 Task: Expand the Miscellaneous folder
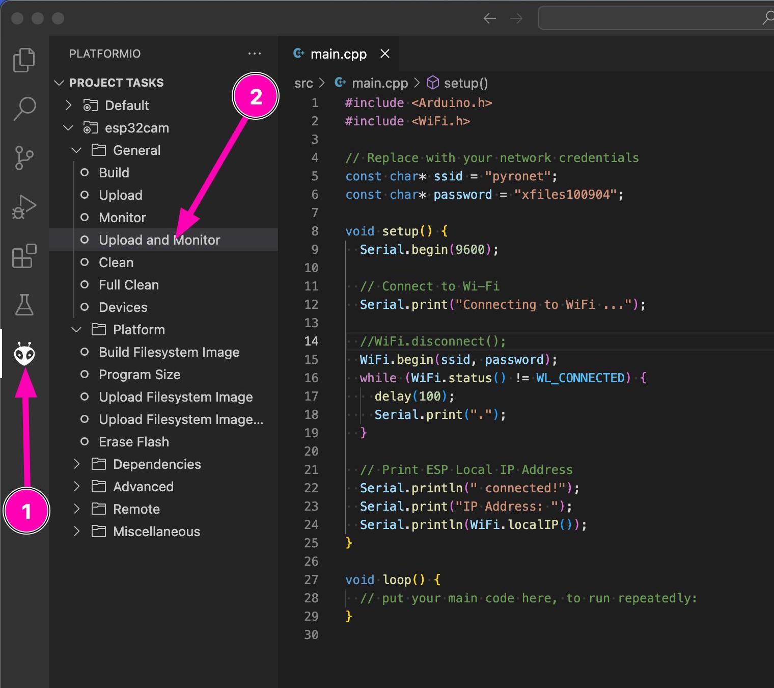click(76, 532)
